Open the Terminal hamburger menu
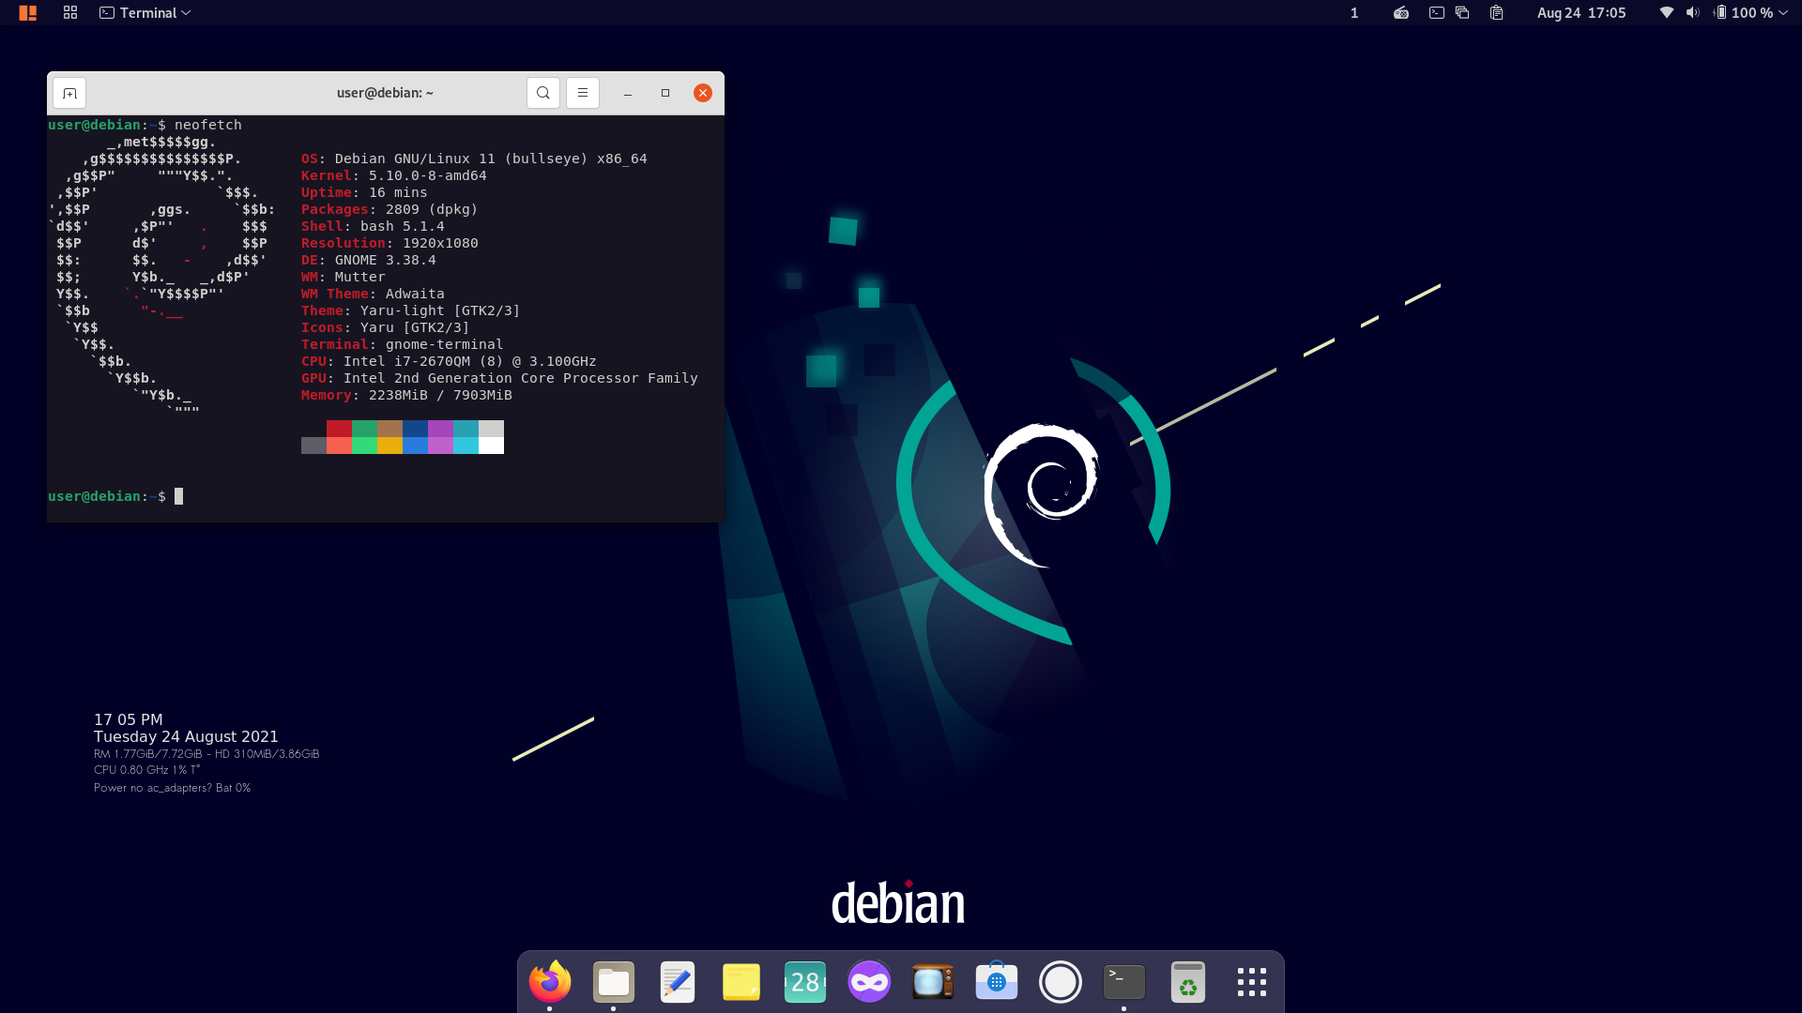1802x1013 pixels. tap(583, 93)
